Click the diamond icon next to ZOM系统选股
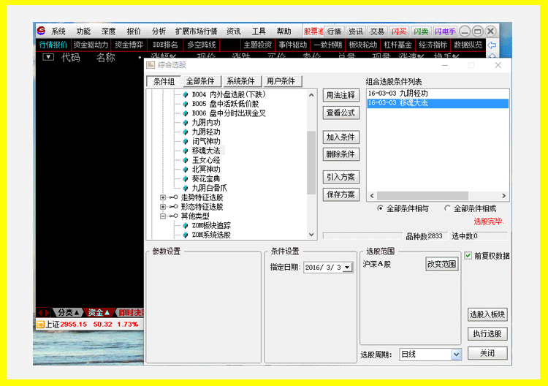Viewport: 548px width, 386px height. point(186,235)
